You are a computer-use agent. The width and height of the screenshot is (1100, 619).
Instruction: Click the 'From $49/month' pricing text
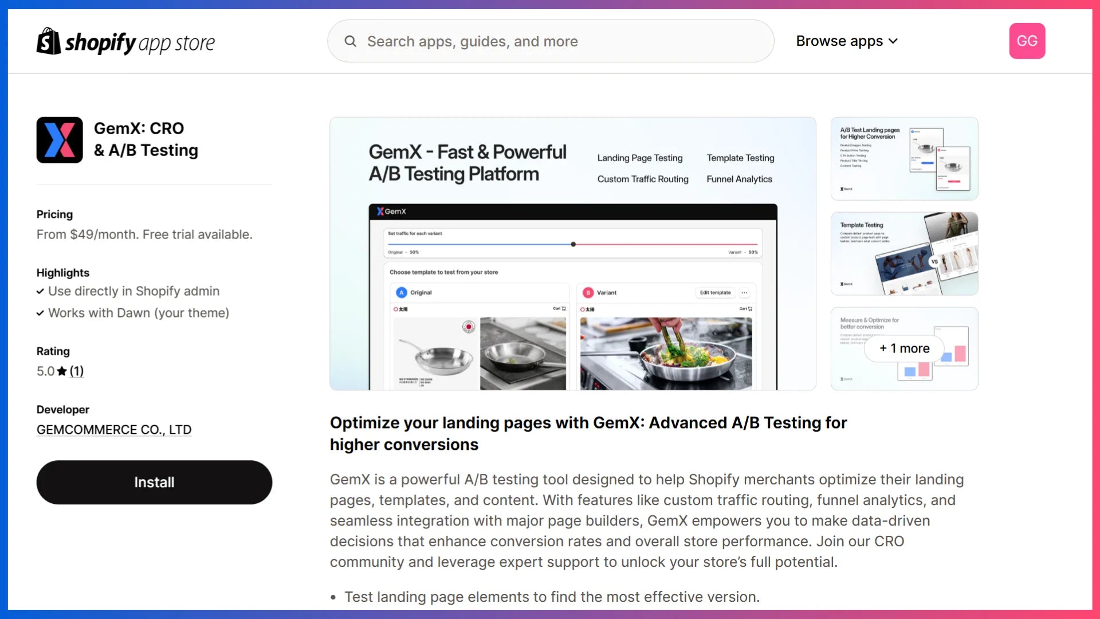pyautogui.click(x=144, y=234)
